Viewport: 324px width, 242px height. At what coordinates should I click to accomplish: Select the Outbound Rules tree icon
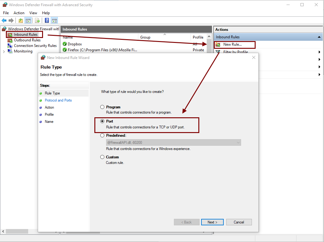click(x=10, y=40)
